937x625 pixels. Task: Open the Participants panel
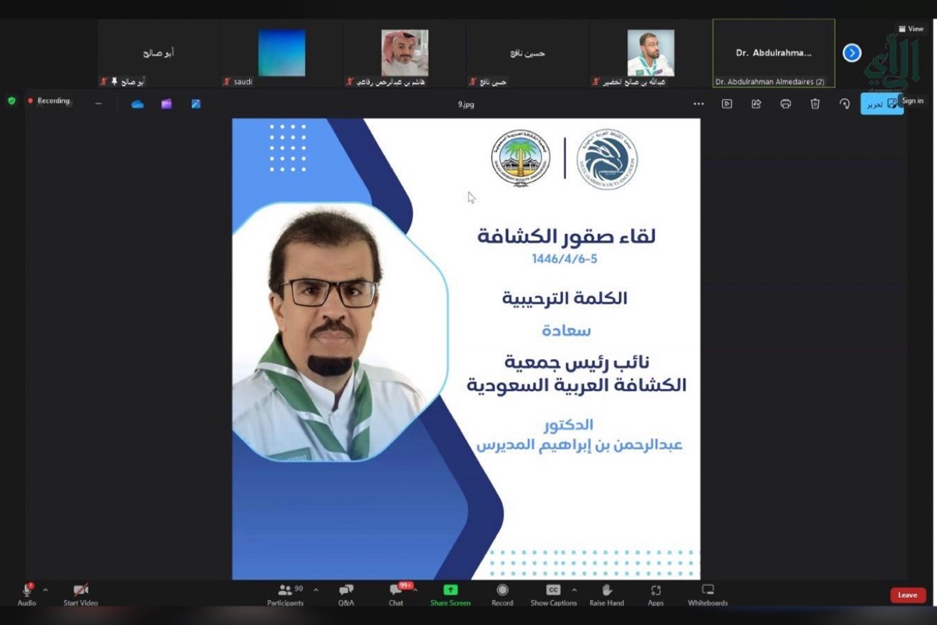point(285,591)
